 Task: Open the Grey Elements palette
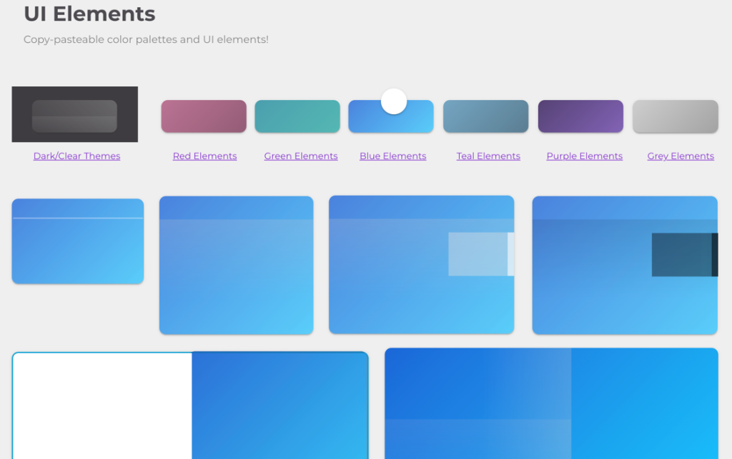[x=680, y=156]
